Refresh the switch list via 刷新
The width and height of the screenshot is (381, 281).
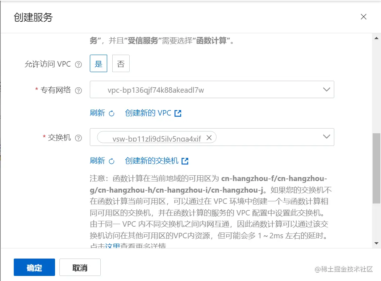tap(97, 160)
